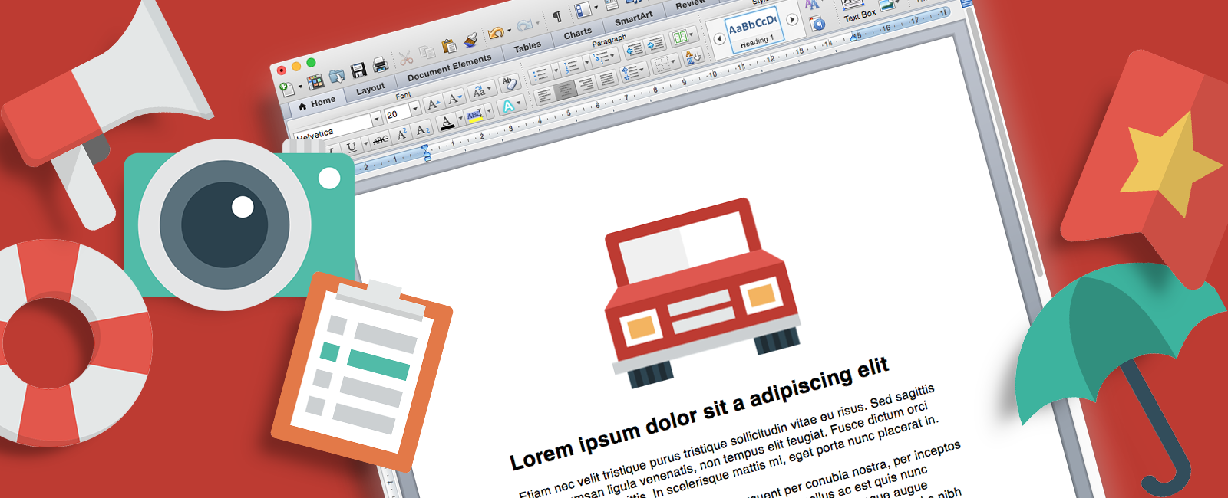1228x498 pixels.
Task: Click the Text Effects blue A icon
Action: click(x=511, y=106)
